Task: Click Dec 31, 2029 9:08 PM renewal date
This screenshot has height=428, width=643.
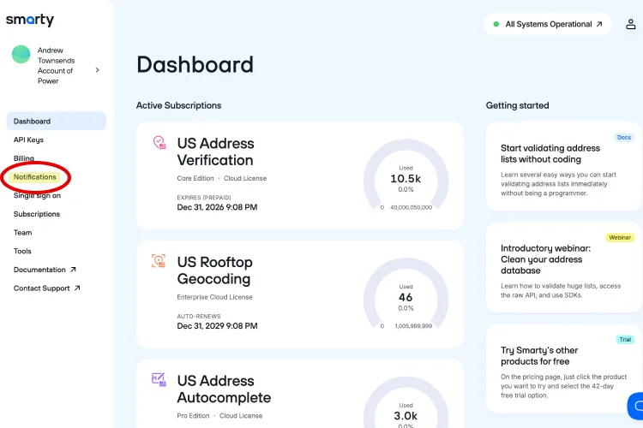Action: [218, 326]
